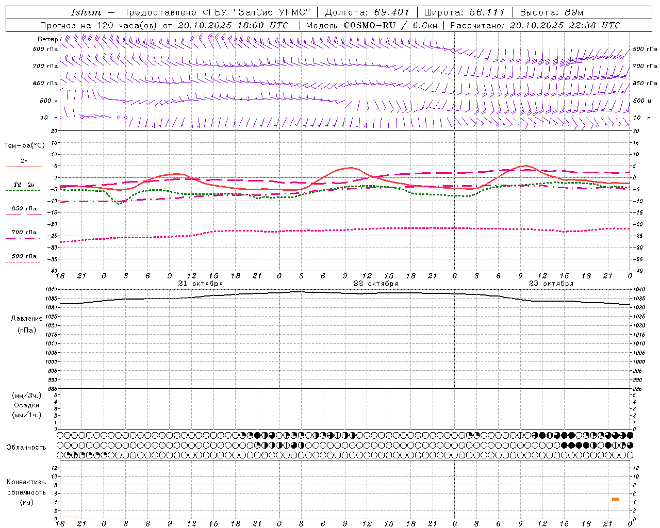Click the "850 гПа" temperature legend entry

click(24, 209)
